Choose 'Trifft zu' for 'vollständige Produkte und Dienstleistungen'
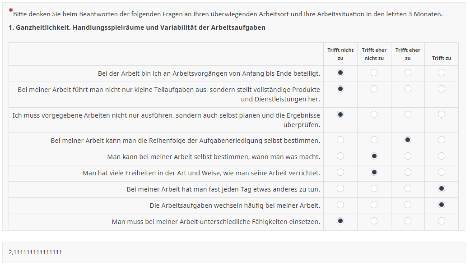This screenshot has height=265, width=470. tap(441, 89)
